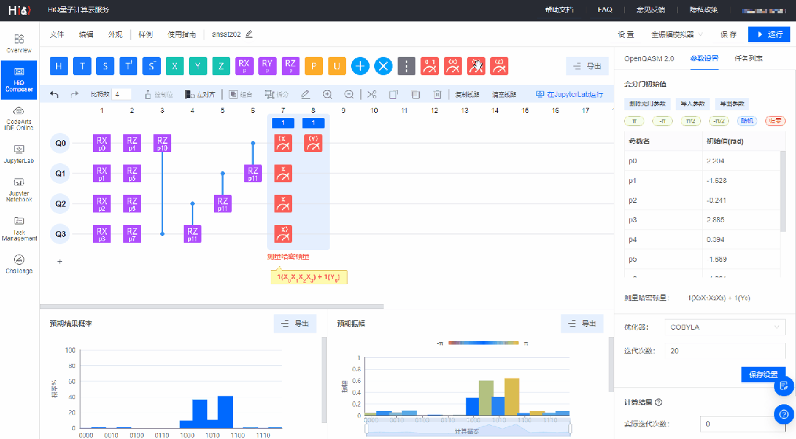Open the simulator selection dropdown

click(676, 35)
